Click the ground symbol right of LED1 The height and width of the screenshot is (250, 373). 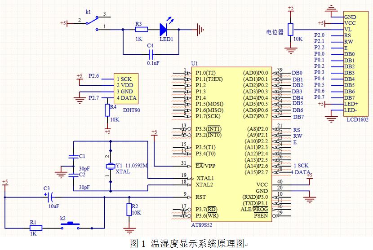pos(200,30)
